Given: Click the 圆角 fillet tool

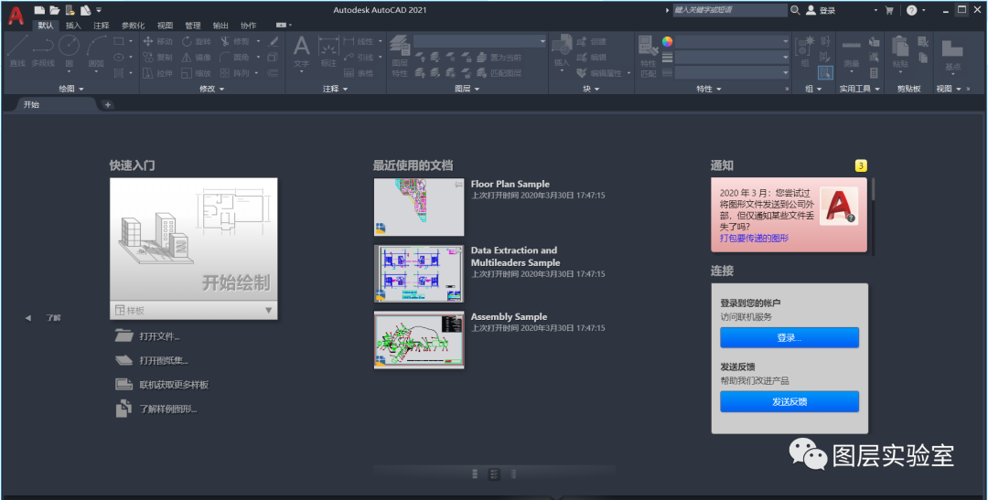Looking at the screenshot, I should click(x=234, y=58).
